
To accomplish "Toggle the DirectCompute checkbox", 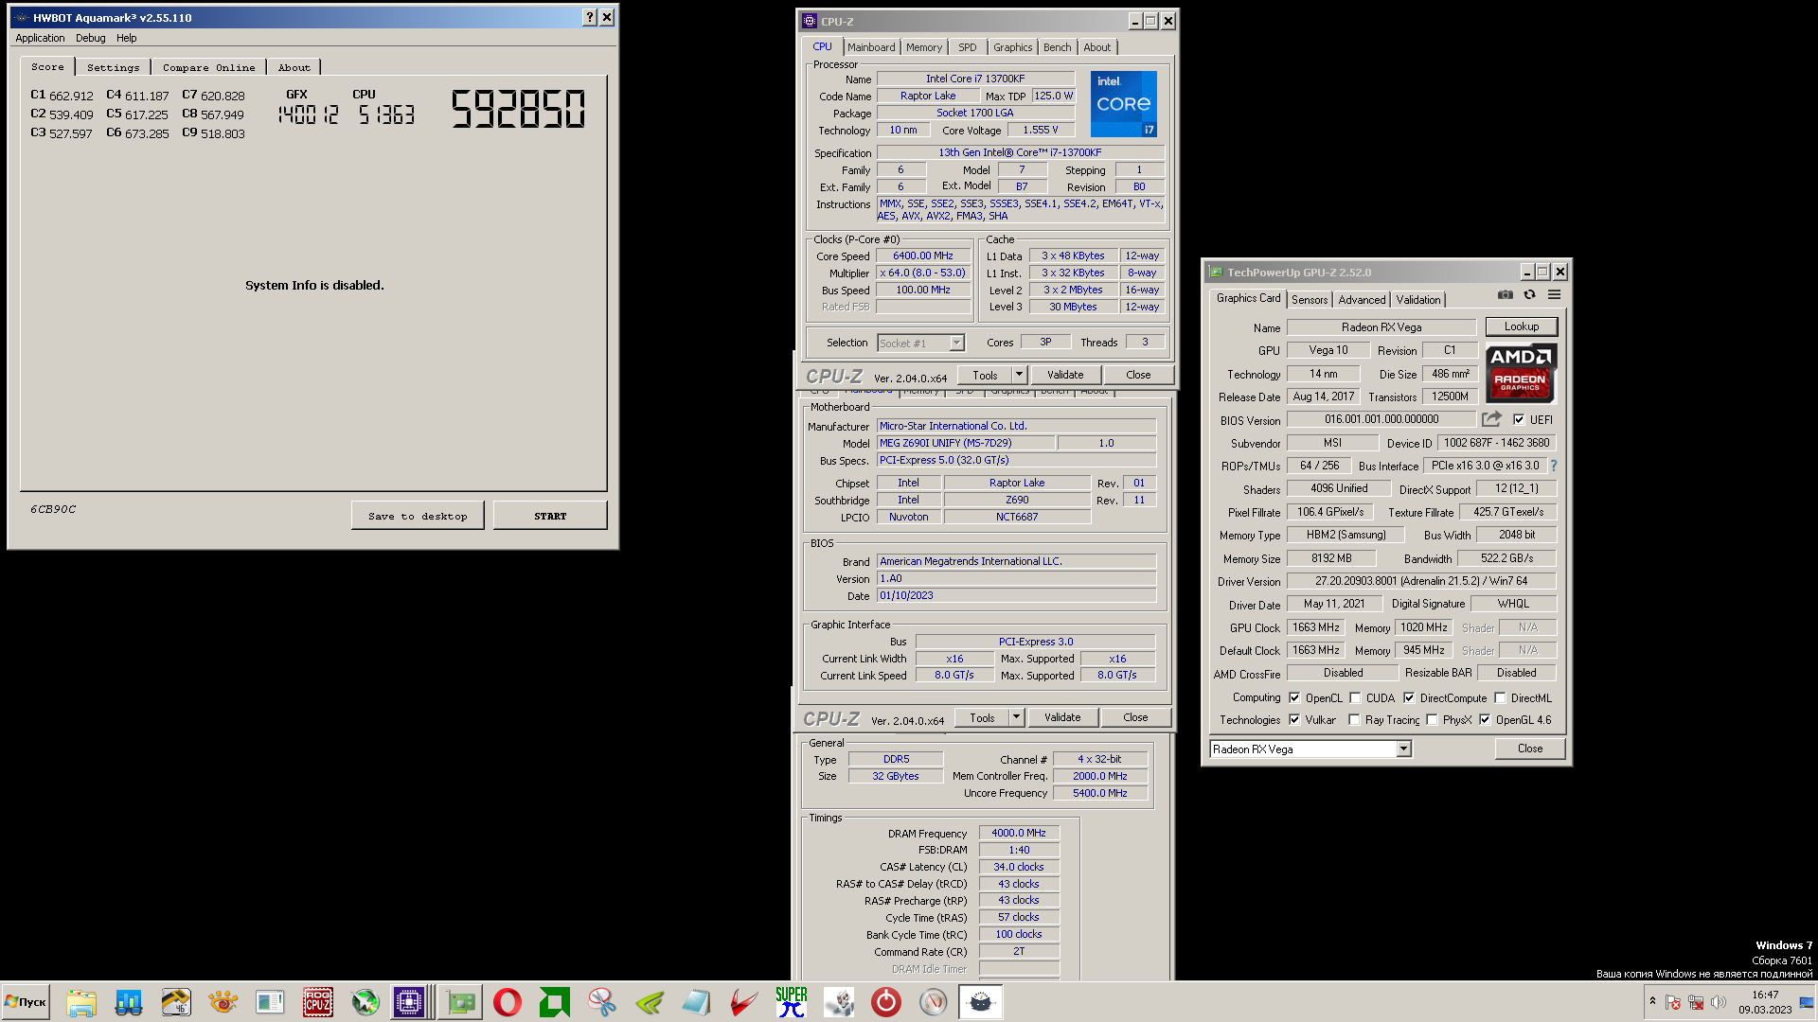I will point(1409,698).
